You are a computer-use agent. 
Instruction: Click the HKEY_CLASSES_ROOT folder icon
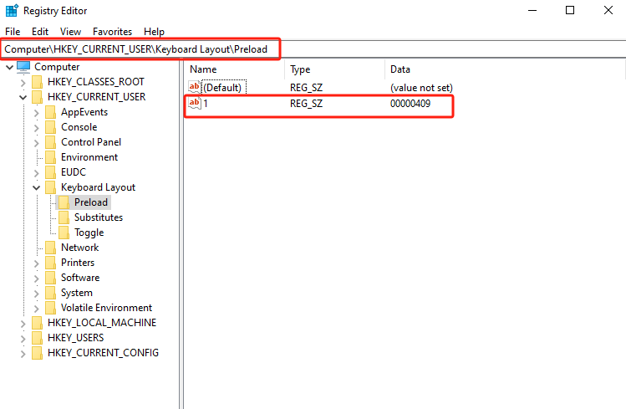click(x=37, y=82)
